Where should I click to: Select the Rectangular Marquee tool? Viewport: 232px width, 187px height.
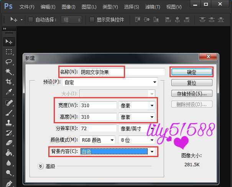coord(9,52)
